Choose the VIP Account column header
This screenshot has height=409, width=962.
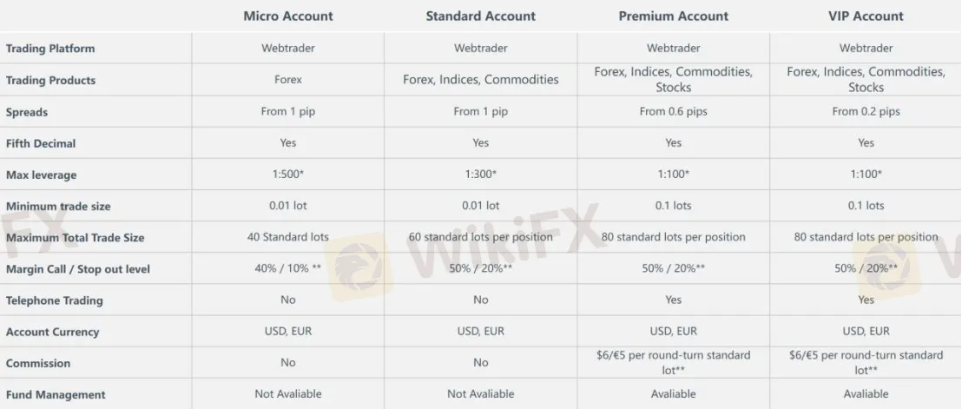pyautogui.click(x=866, y=16)
